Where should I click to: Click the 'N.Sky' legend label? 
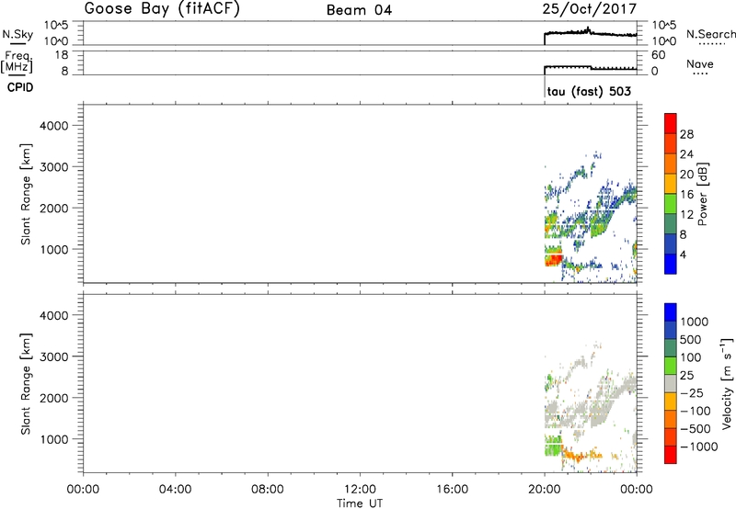click(x=17, y=34)
